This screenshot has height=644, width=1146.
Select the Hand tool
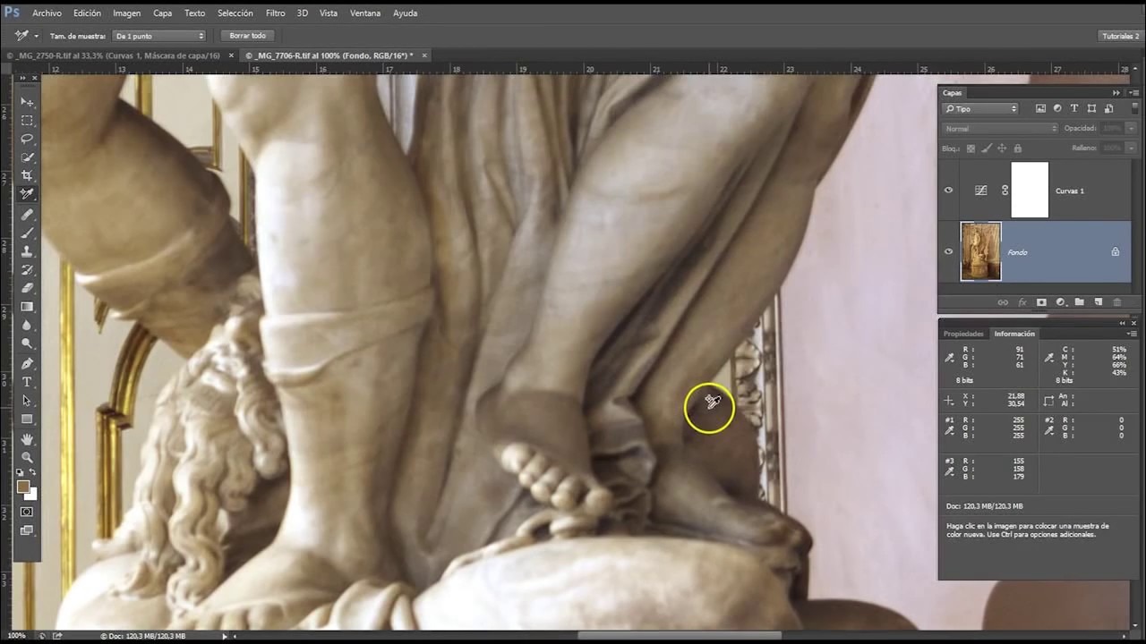[27, 439]
